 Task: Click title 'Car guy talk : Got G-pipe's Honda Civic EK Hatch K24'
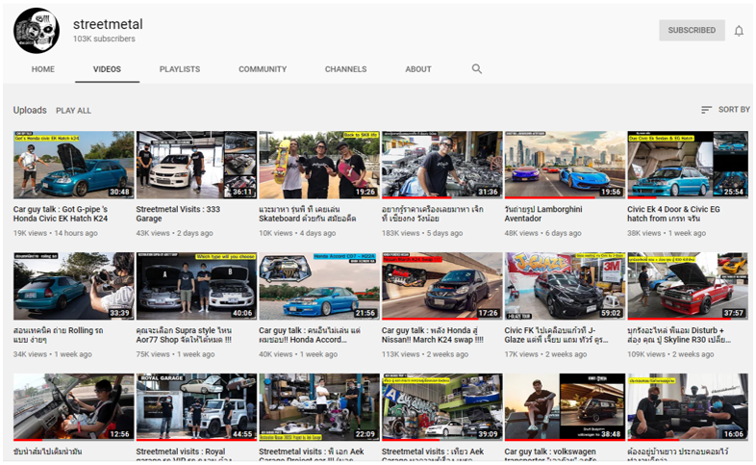tap(61, 214)
